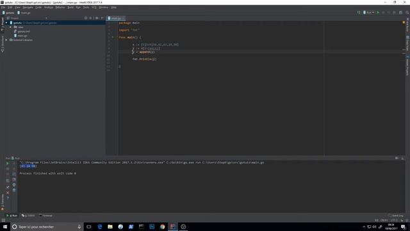Open the Tools menu
This screenshot has height=231, width=410.
click(86, 7)
